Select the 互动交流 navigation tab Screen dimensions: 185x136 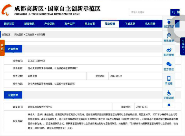tap(110, 24)
